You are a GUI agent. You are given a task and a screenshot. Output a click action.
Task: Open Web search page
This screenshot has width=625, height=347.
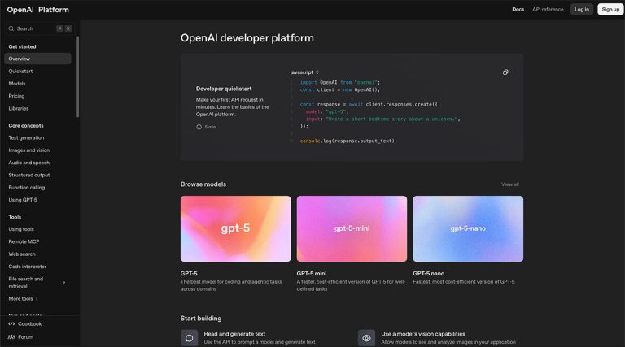[22, 254]
